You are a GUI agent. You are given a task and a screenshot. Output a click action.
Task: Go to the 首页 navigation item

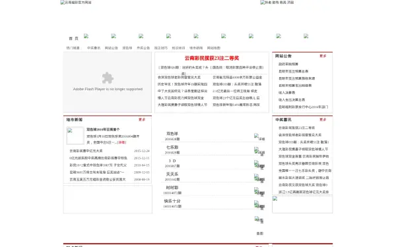coord(73,39)
